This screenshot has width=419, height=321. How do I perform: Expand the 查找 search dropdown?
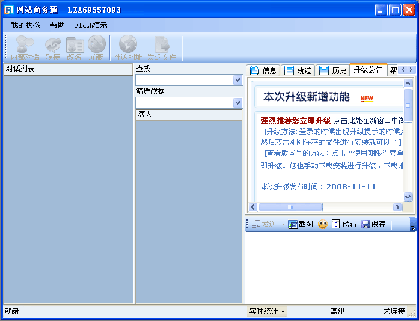(x=237, y=80)
